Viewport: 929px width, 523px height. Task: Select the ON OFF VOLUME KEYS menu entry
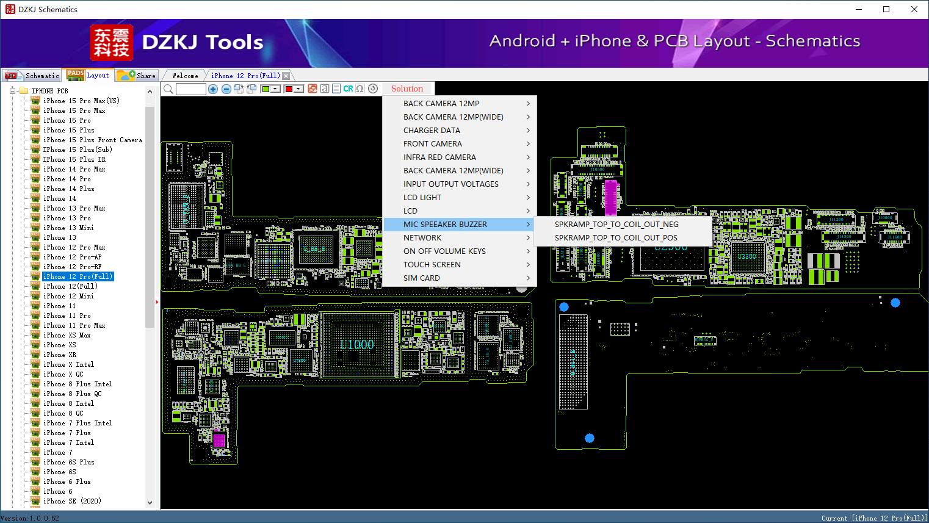[460, 251]
